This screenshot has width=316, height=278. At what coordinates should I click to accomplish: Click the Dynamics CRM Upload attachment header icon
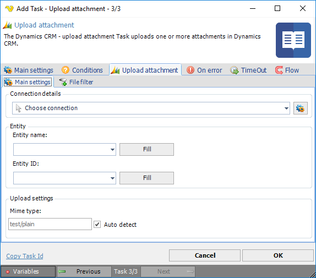[x=7, y=25]
